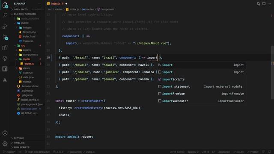
Task: Open Run and Debug view
Action: (x=5, y=26)
